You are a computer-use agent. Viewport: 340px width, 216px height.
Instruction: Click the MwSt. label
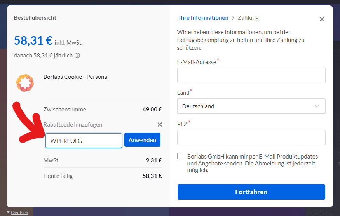click(x=52, y=160)
